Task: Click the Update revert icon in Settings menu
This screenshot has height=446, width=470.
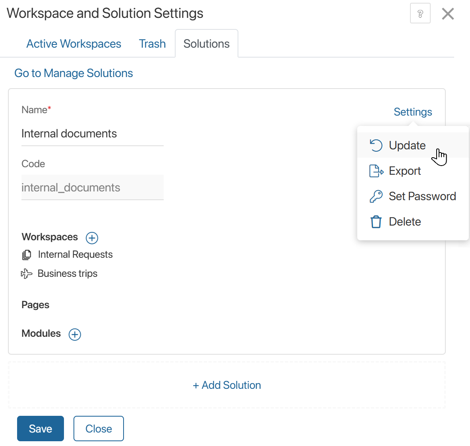Action: (x=376, y=145)
